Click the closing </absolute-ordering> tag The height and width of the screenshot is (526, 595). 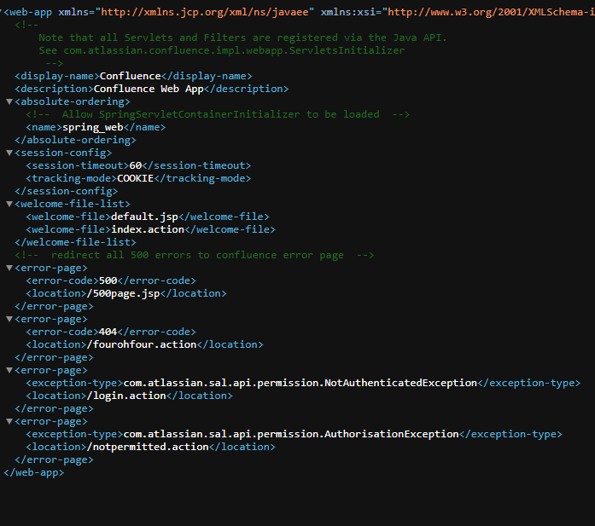tap(75, 140)
